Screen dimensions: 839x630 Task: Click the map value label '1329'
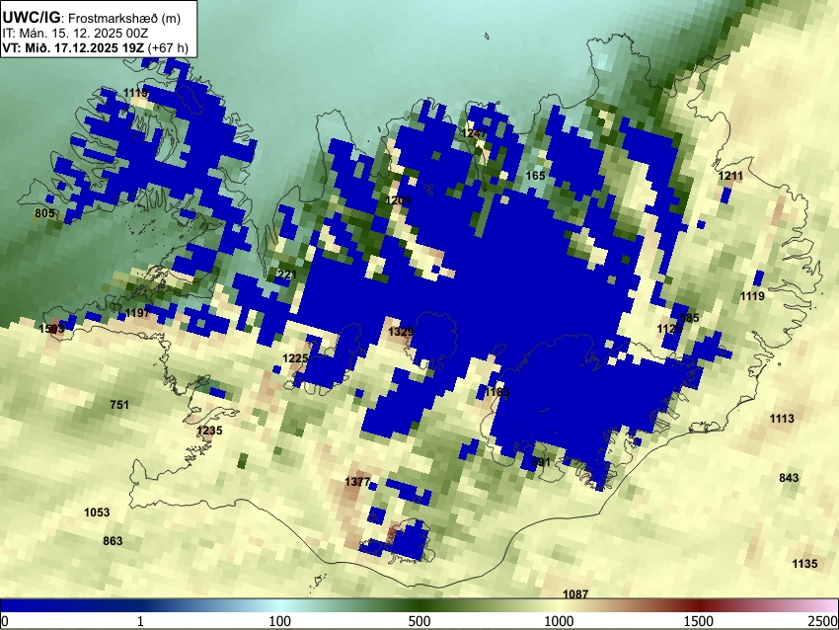(x=401, y=332)
